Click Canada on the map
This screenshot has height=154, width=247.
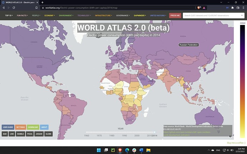click(34, 42)
